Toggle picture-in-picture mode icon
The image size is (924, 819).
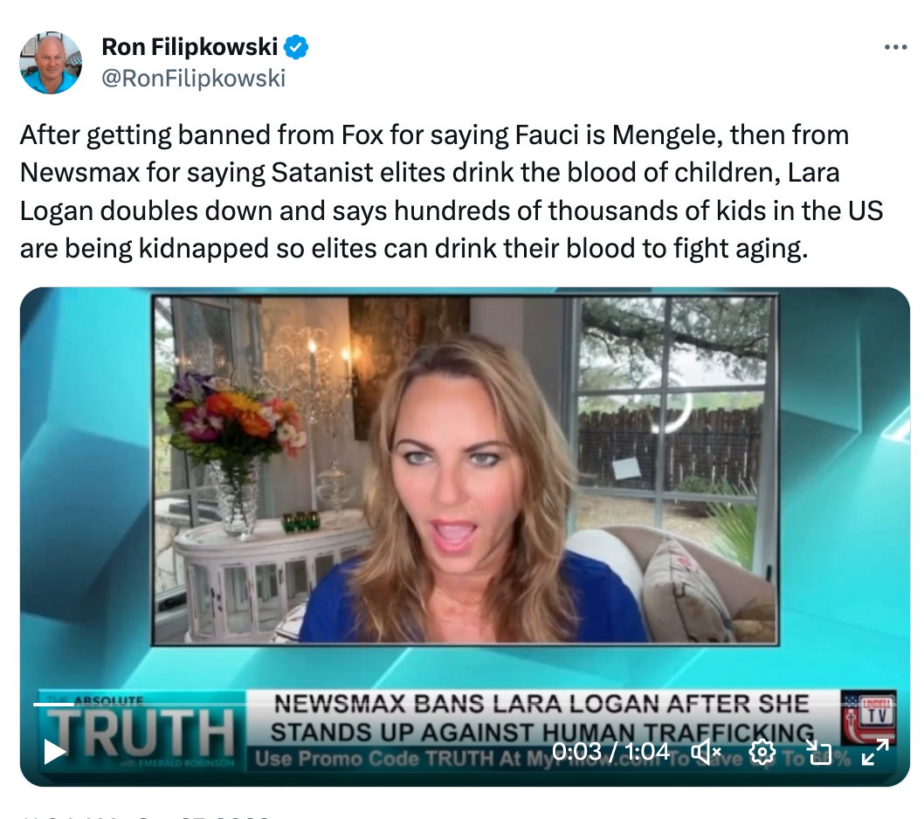point(818,752)
